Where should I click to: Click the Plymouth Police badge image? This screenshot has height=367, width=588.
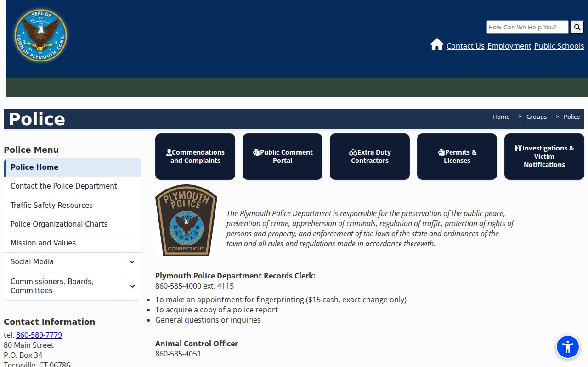[x=186, y=220]
